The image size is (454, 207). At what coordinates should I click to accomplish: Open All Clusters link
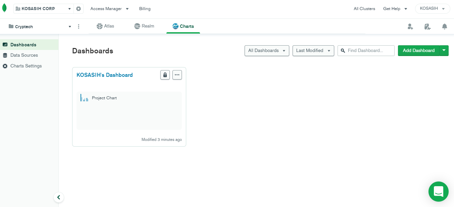click(364, 9)
